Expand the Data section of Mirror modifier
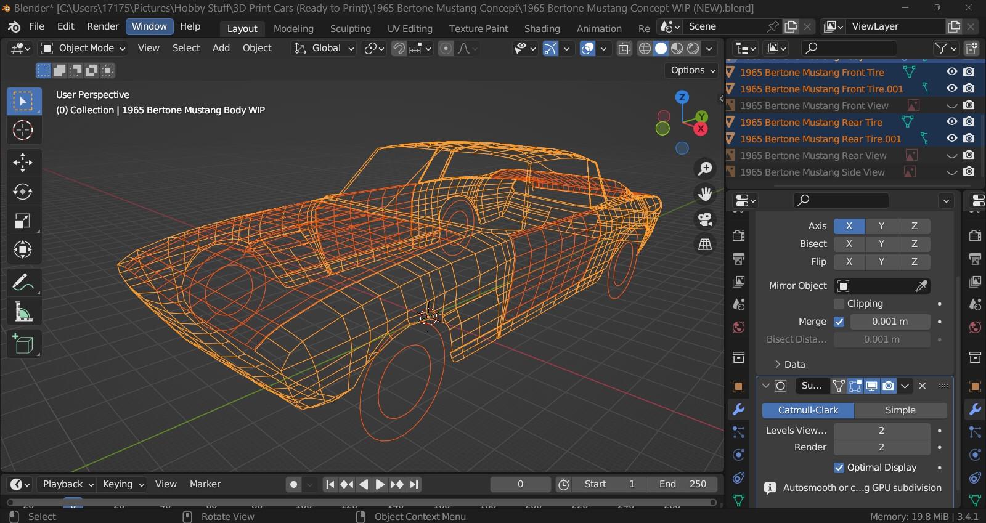This screenshot has width=986, height=523. (789, 364)
